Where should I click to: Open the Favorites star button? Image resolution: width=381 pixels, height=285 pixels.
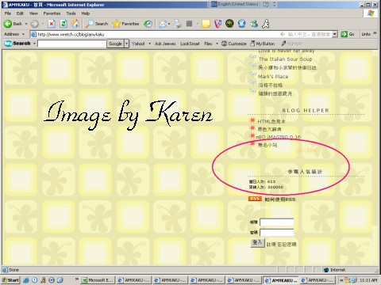[125, 24]
